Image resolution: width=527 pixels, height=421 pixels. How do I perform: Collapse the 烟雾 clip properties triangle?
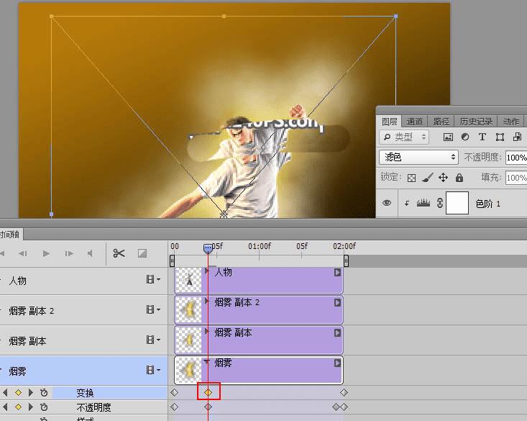(206, 362)
